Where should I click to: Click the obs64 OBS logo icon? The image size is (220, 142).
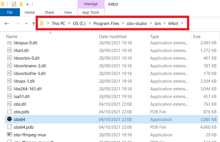point(9,119)
